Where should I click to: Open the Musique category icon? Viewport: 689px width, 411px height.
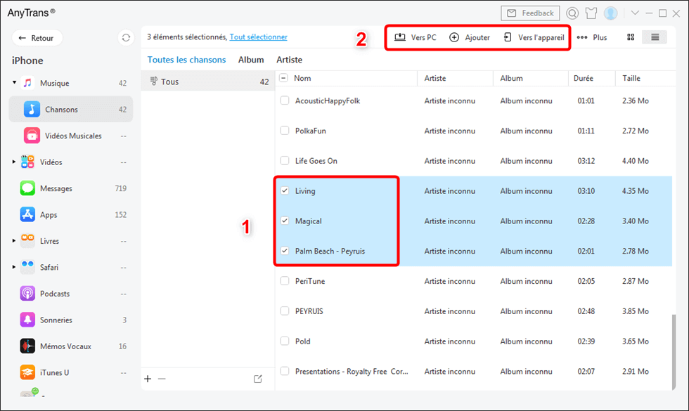point(27,83)
